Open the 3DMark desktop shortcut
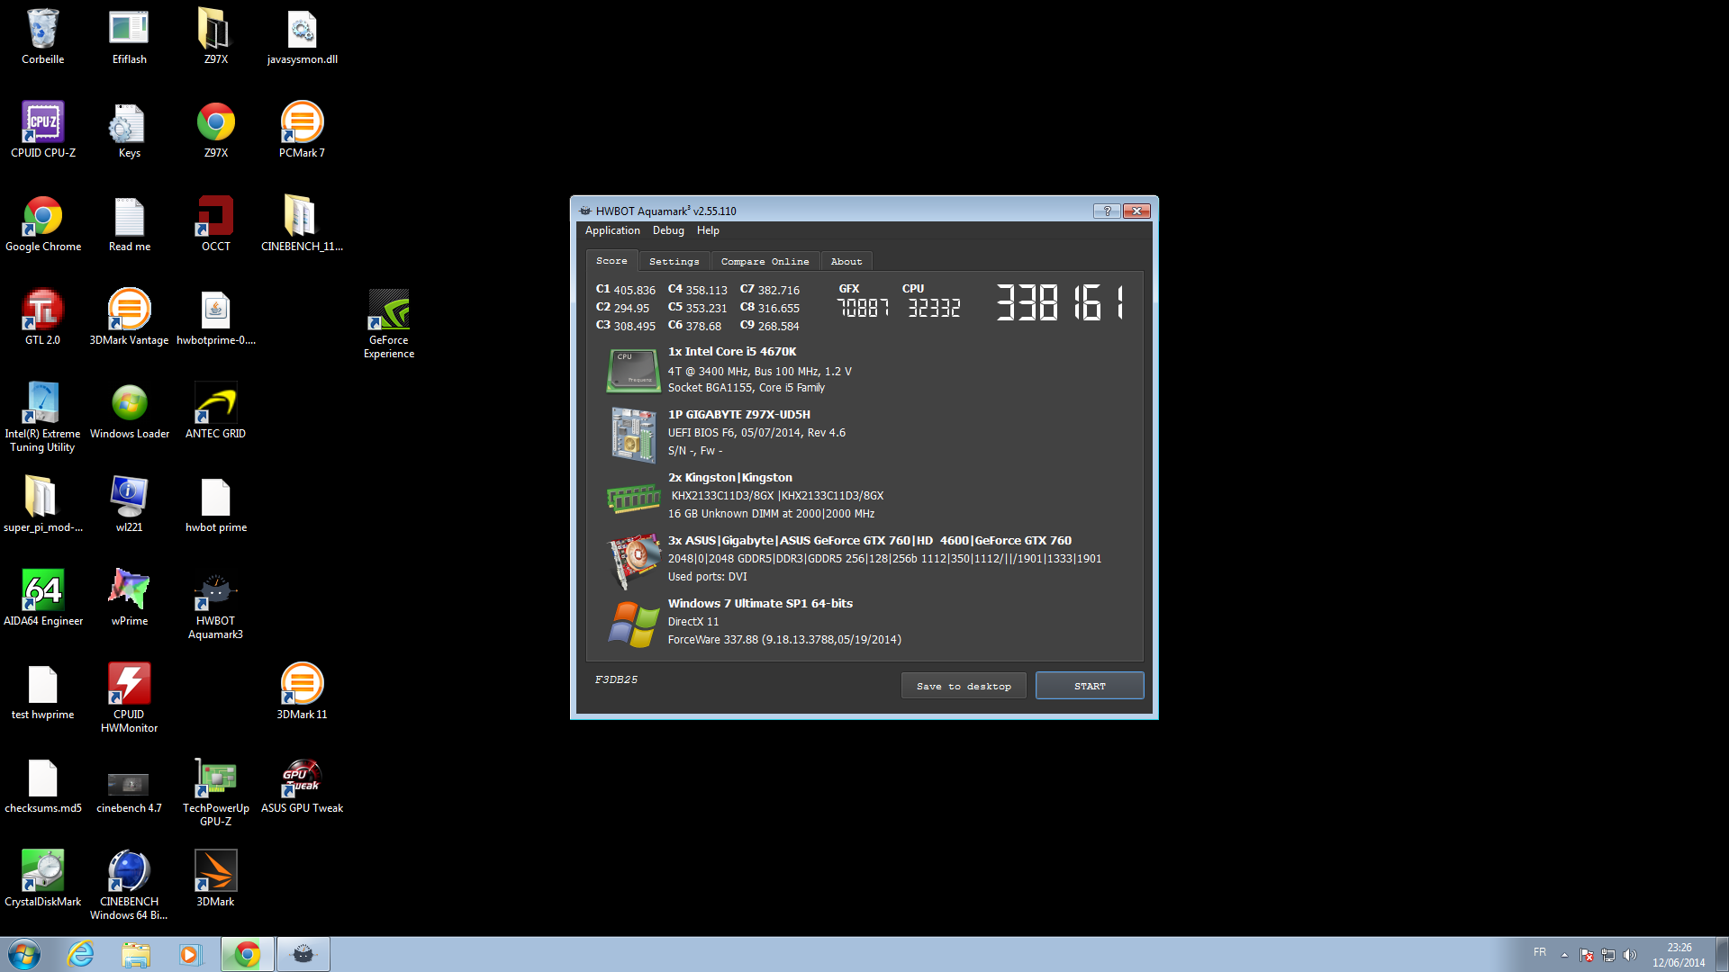 point(215,878)
